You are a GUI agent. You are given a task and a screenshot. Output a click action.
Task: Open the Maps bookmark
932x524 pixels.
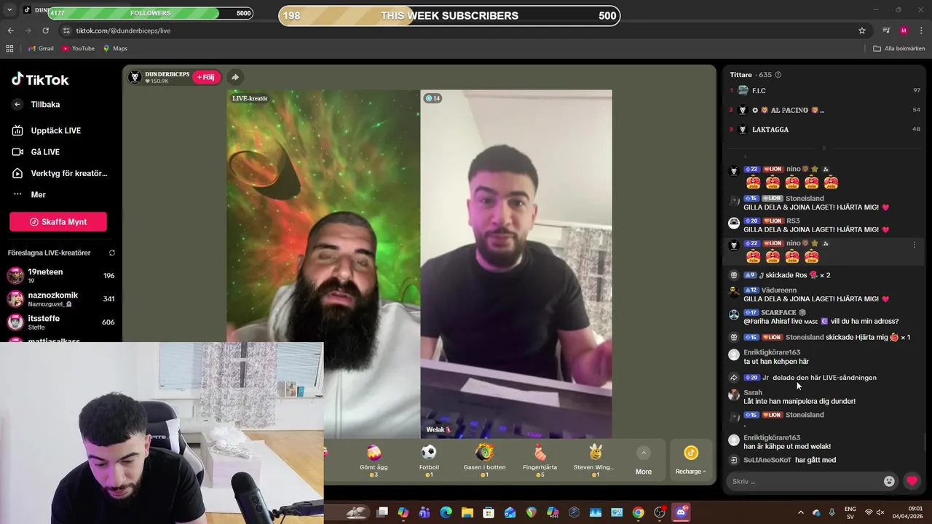click(x=115, y=48)
